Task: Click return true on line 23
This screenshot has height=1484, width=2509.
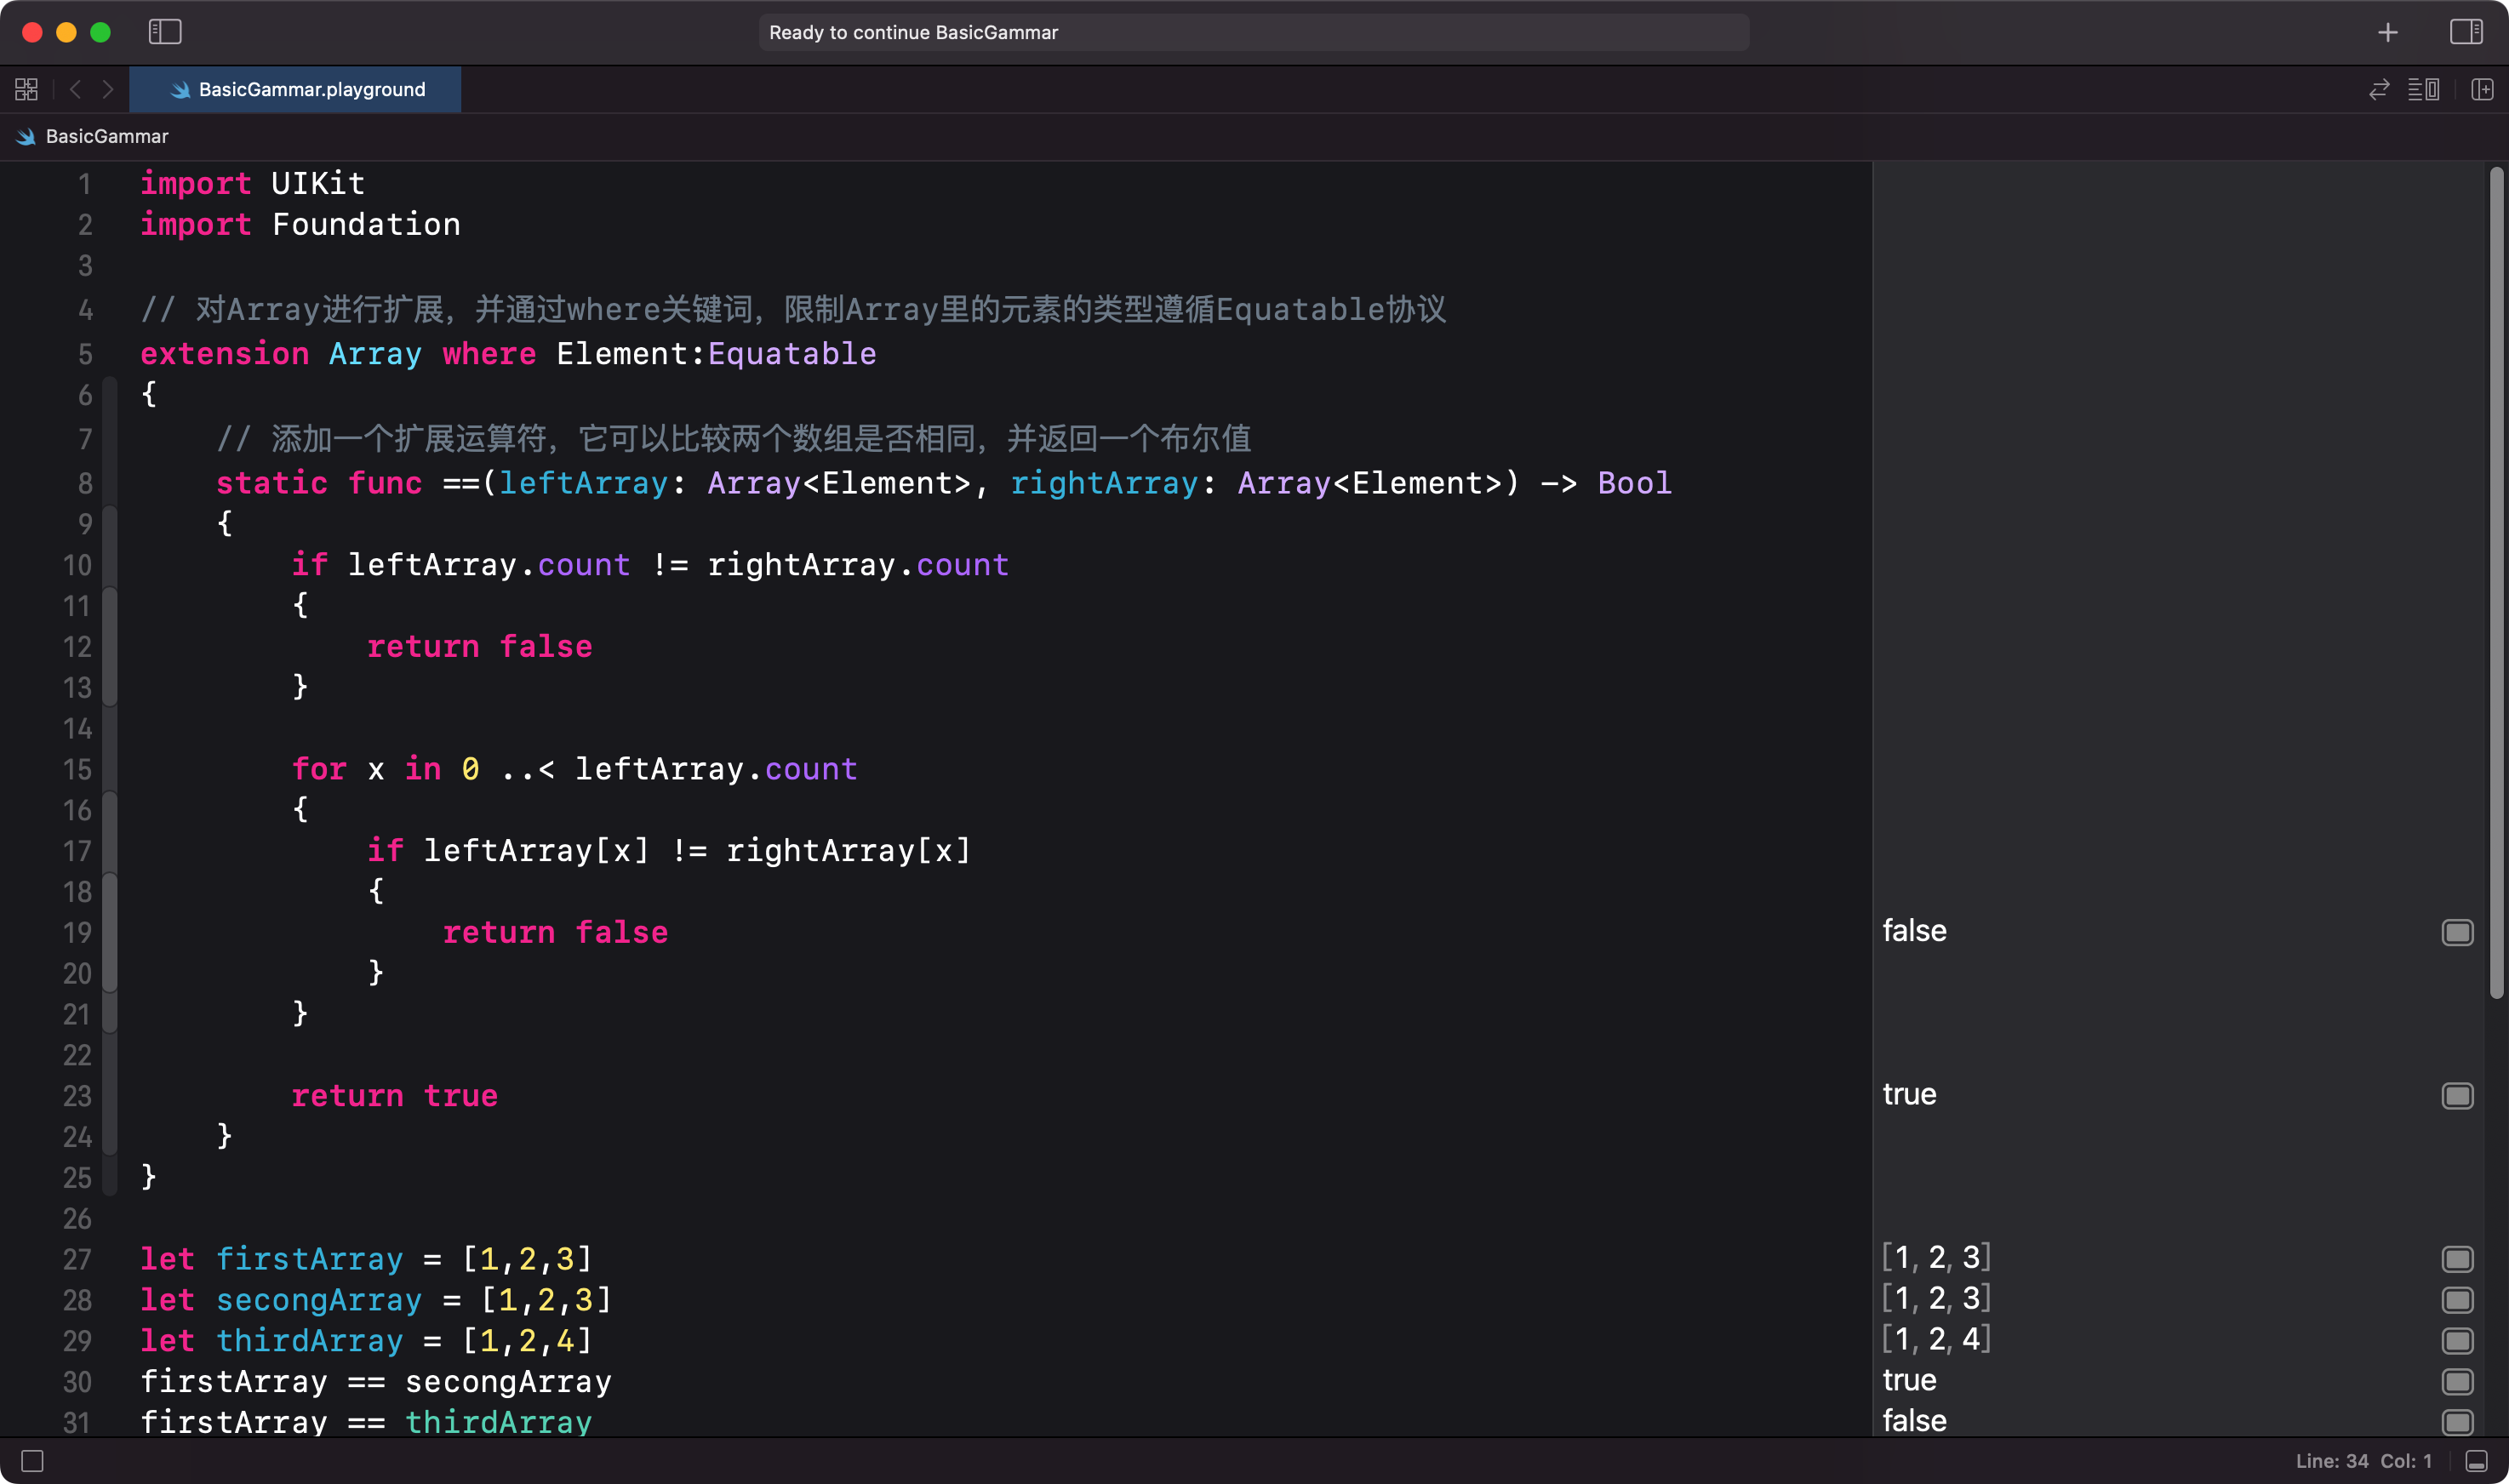Action: (x=394, y=1095)
